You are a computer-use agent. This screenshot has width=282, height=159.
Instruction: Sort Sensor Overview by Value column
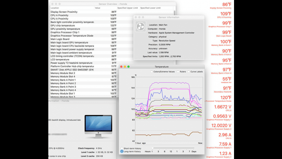pyautogui.click(x=105, y=8)
